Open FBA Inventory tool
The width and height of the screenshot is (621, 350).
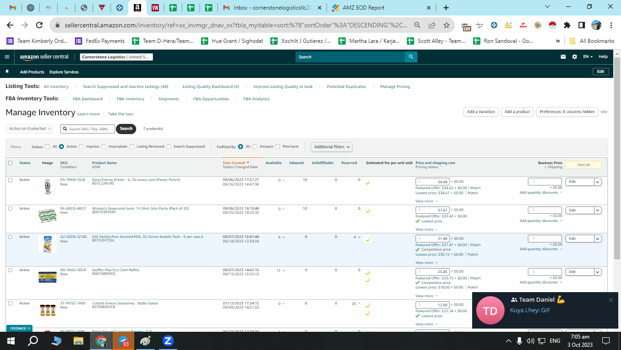tap(131, 99)
